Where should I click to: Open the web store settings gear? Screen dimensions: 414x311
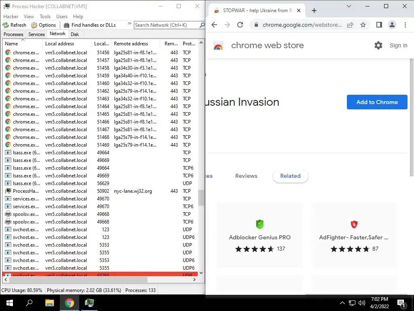[x=378, y=45]
